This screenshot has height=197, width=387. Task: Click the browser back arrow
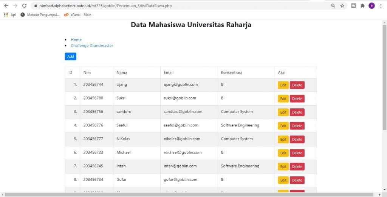click(6, 6)
